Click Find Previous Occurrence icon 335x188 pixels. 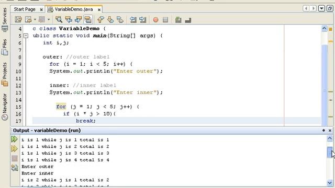[69, 20]
